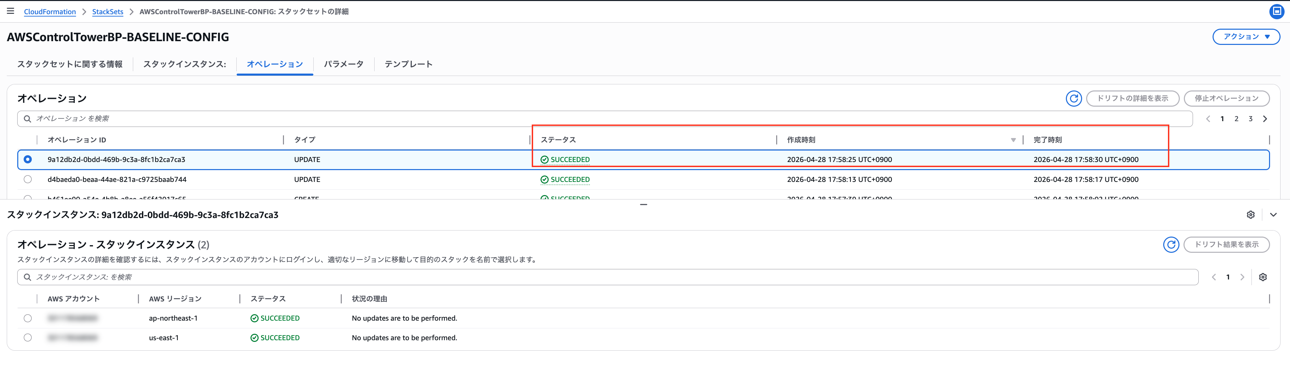
Task: Click creation time 2026-04-28 17:58:13 UTC+0900
Action: (x=839, y=180)
